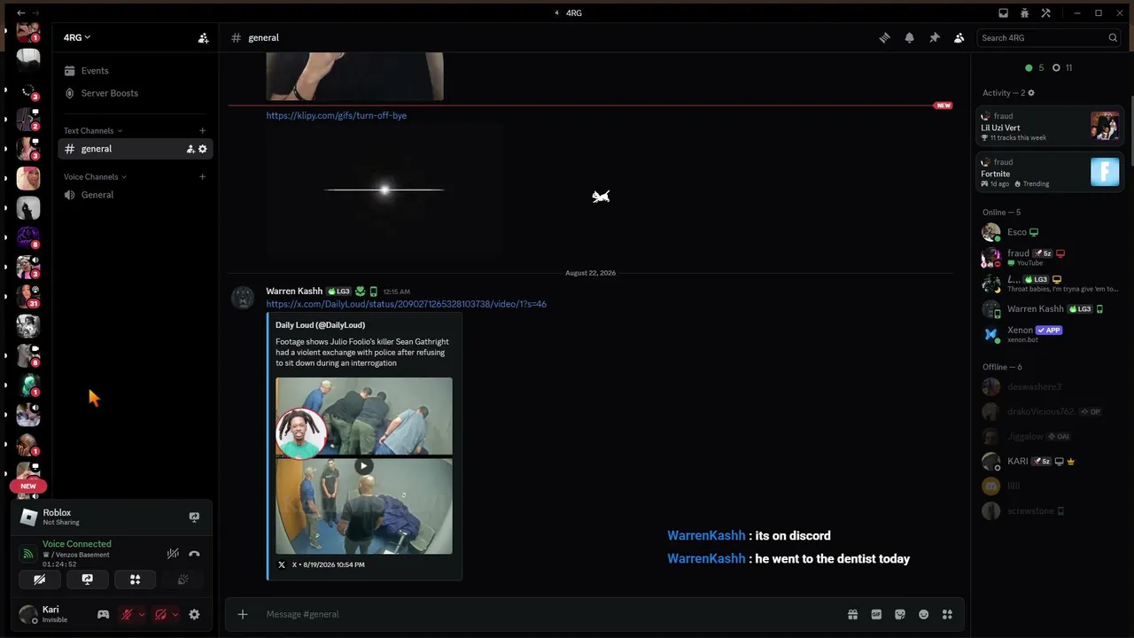The image size is (1134, 638).
Task: Open Daily Loud (@DailyLoud) embed title
Action: [x=320, y=325]
